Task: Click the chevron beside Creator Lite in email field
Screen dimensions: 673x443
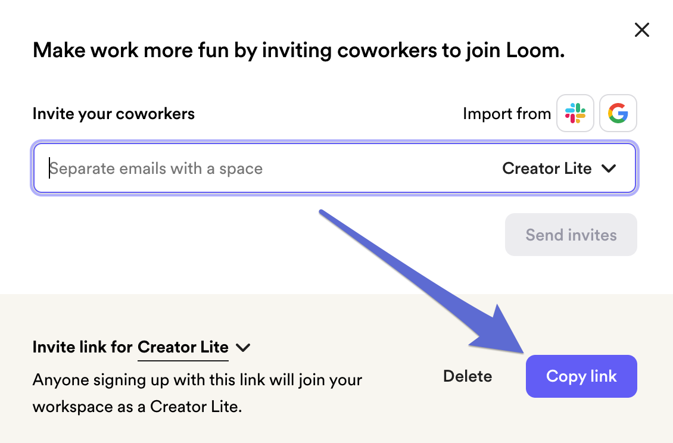Action: pos(609,169)
